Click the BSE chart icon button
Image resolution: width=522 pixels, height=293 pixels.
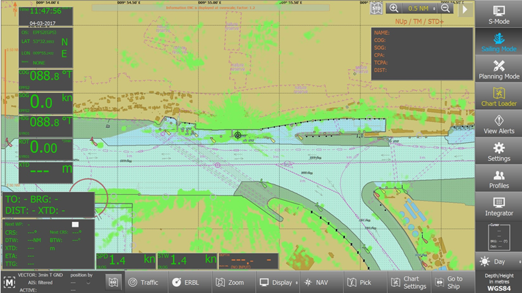pos(114,282)
